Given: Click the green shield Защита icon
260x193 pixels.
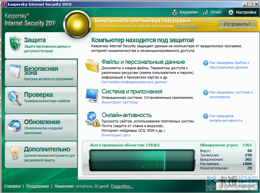Looking at the screenshot, I should point(15,44).
